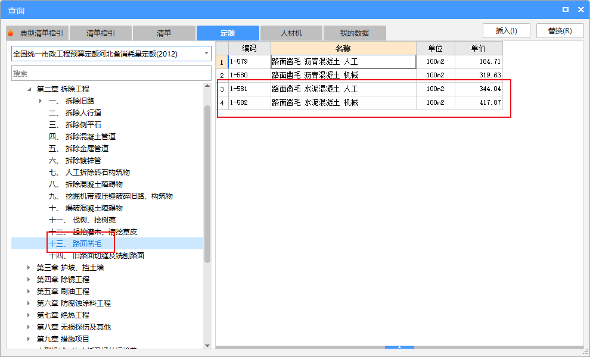Viewport: 590px width, 357px height.
Task: Click the 编码 column header
Action: (250, 48)
